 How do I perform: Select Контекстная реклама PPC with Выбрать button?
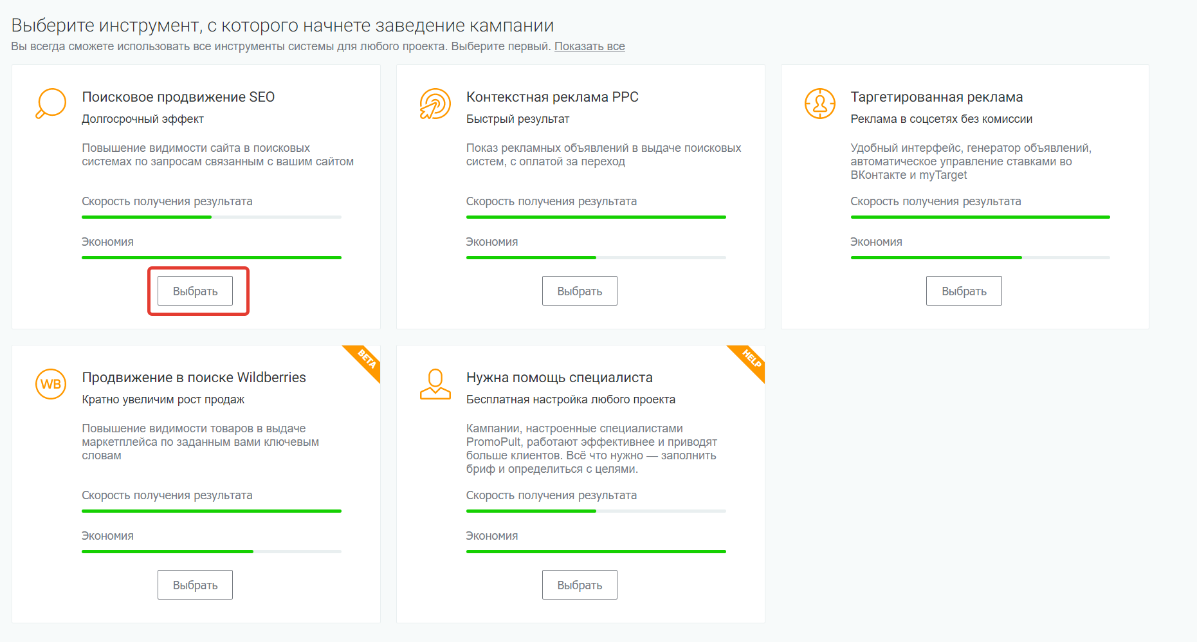tap(580, 291)
